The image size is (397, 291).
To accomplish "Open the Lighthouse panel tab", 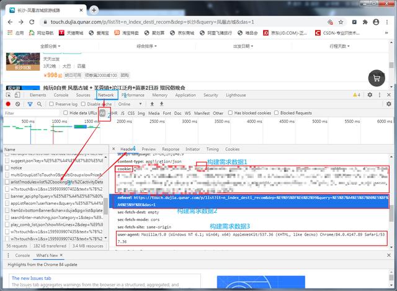I will pos(236,95).
